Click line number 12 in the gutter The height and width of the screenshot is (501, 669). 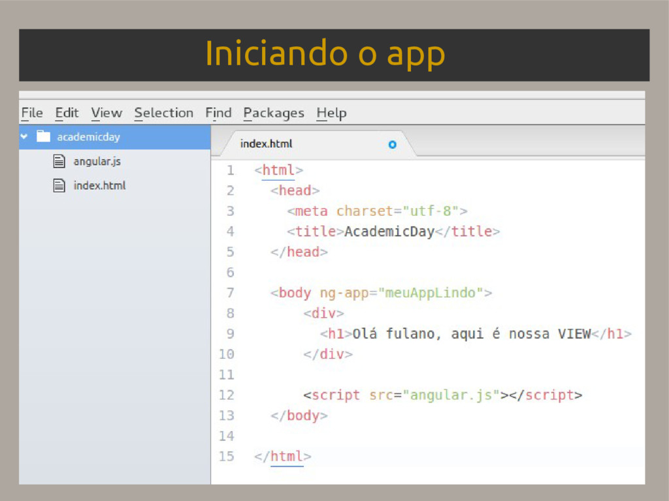click(226, 395)
